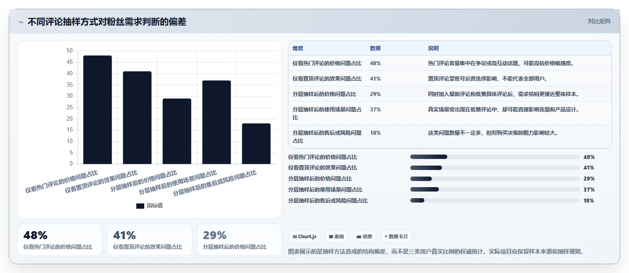This screenshot has width=629, height=273.
Task: Click the 29% value in the table
Action: coord(375,94)
